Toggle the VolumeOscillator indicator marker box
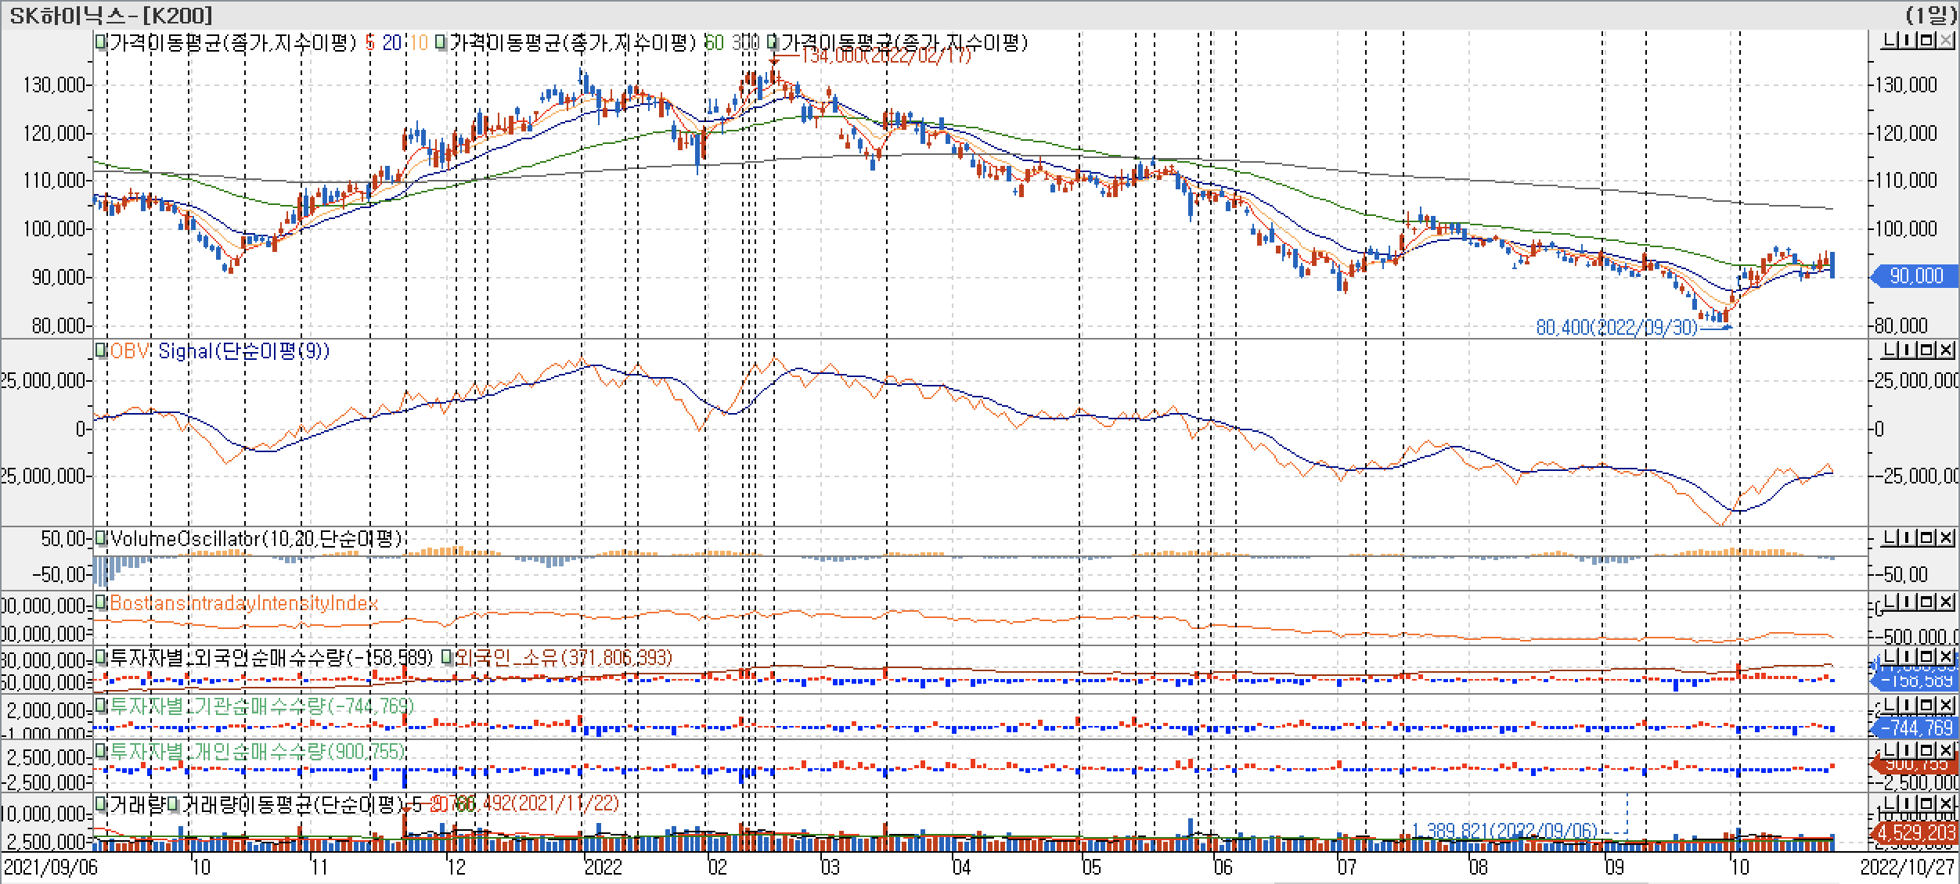This screenshot has width=1960, height=884. (x=101, y=538)
